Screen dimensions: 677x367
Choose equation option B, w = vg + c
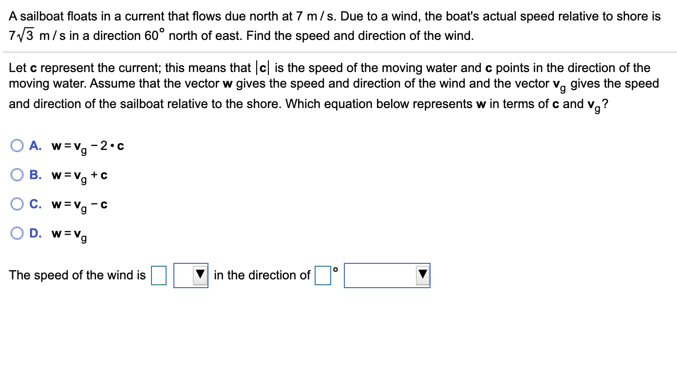click(18, 174)
